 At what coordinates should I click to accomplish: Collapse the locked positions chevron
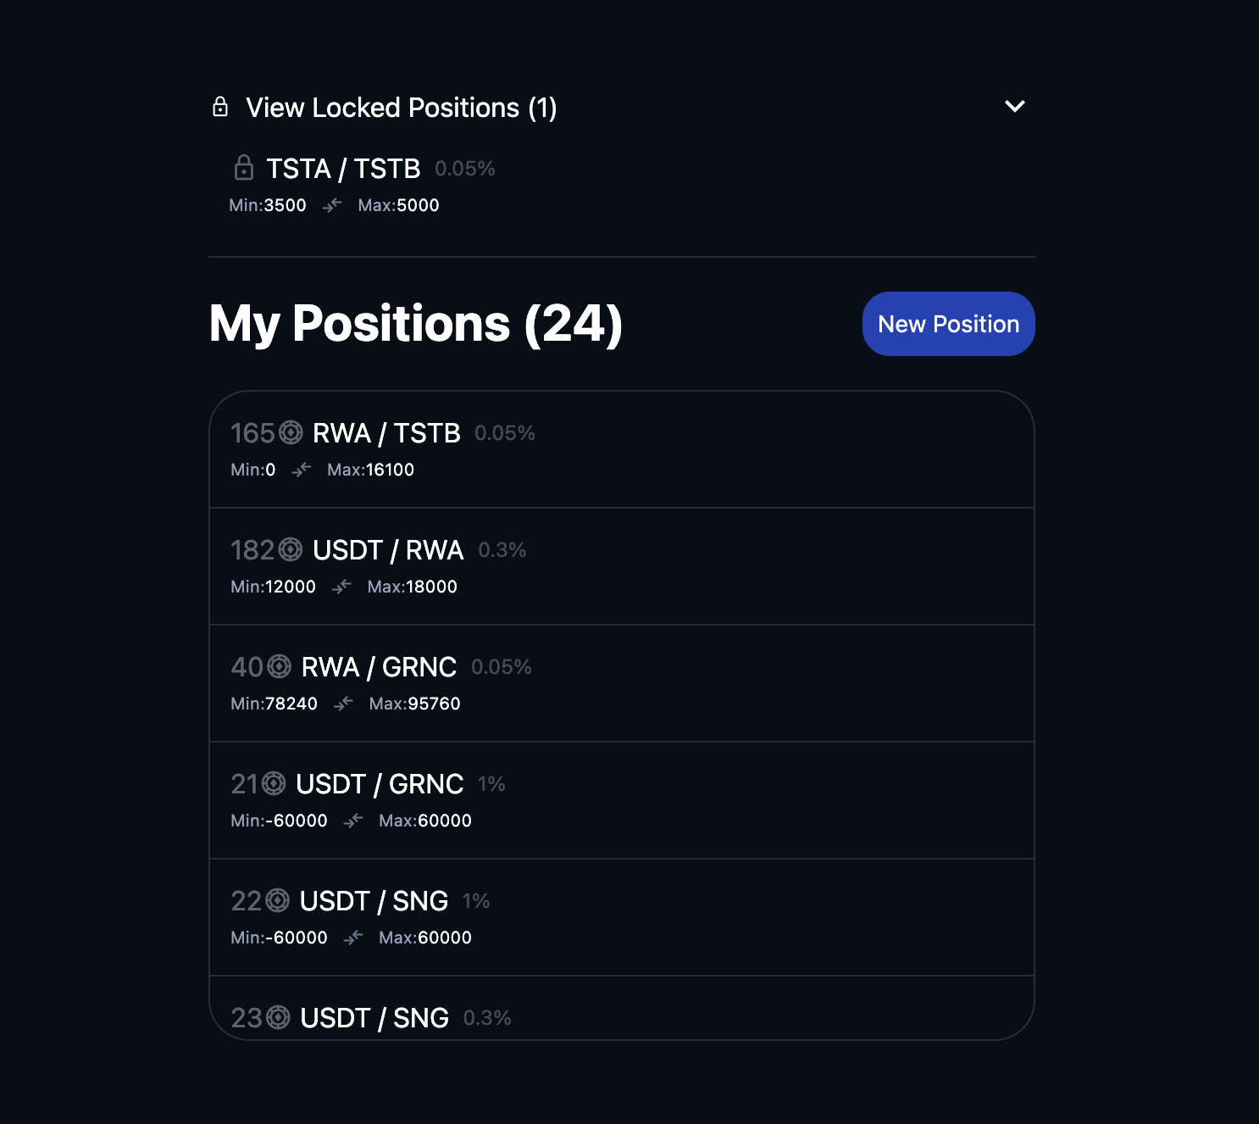[1014, 107]
